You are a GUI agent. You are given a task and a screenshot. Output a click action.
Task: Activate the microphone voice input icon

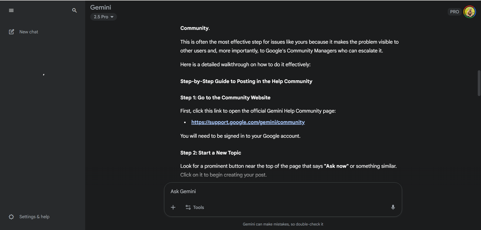[393, 207]
